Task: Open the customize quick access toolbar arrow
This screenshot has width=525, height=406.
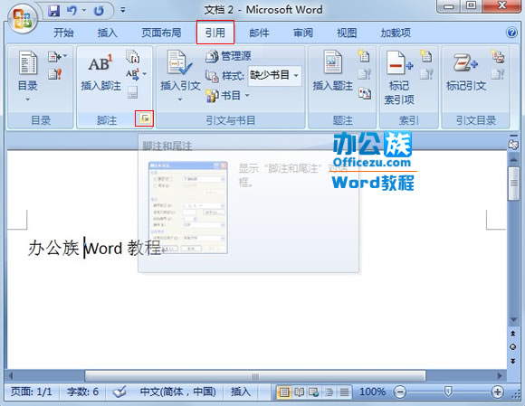Action: [123, 10]
